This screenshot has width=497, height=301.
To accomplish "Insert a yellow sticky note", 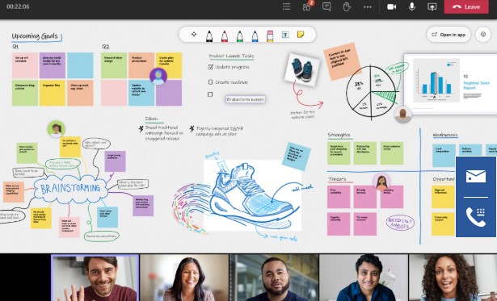I will (301, 34).
